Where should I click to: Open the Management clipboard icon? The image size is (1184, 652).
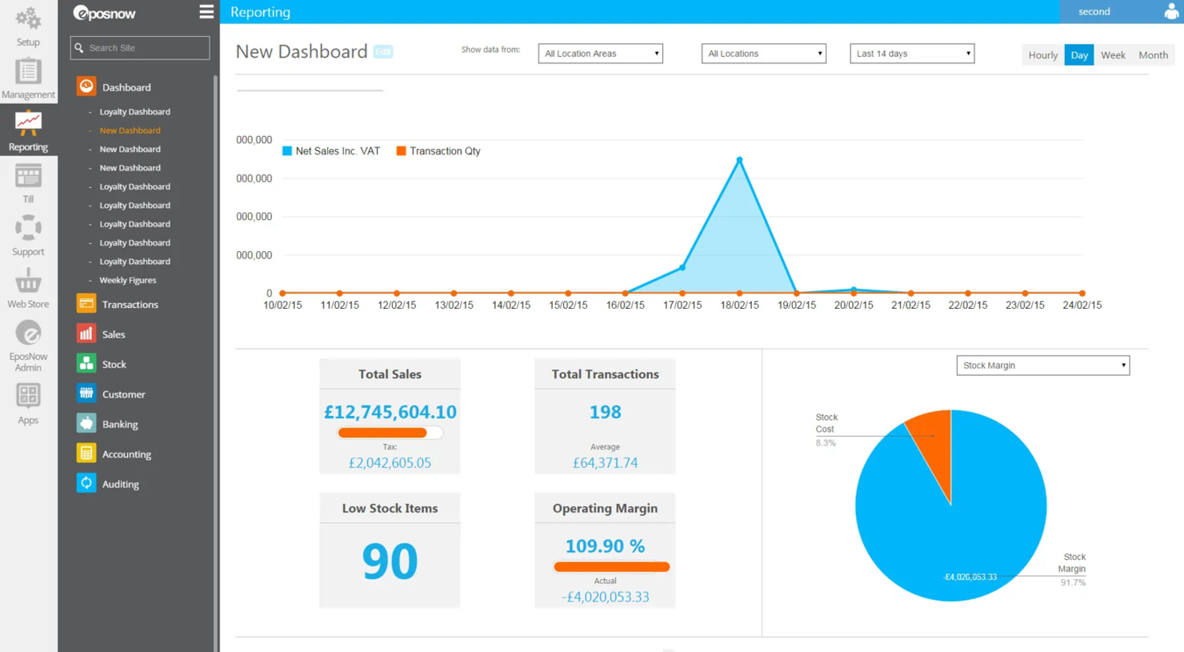(x=28, y=71)
